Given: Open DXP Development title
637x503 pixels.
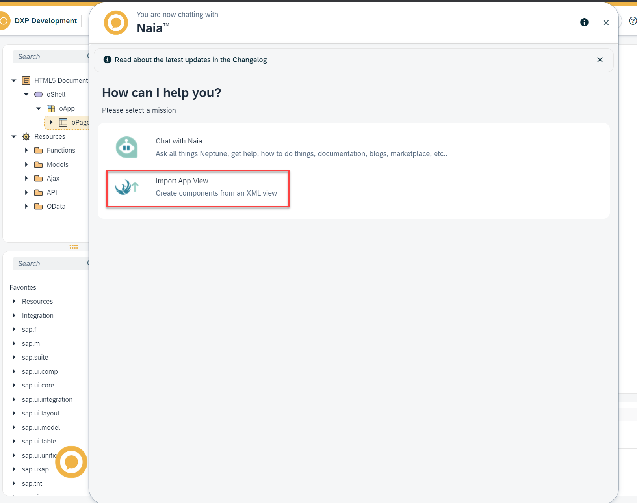Looking at the screenshot, I should click(46, 21).
